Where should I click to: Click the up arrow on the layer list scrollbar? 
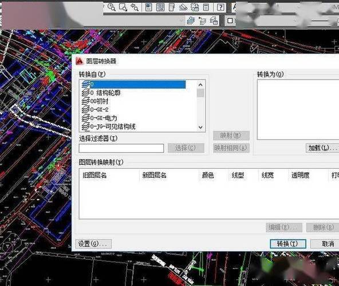click(200, 85)
